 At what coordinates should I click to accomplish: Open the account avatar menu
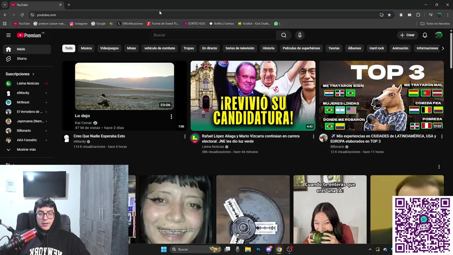438,35
